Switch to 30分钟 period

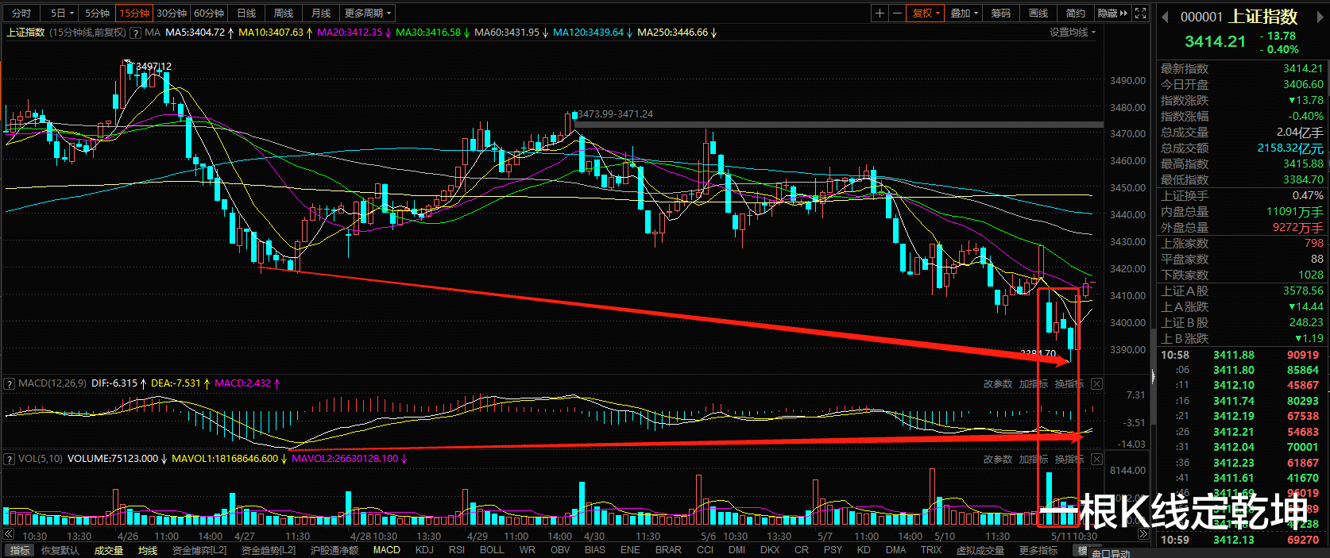click(x=172, y=13)
